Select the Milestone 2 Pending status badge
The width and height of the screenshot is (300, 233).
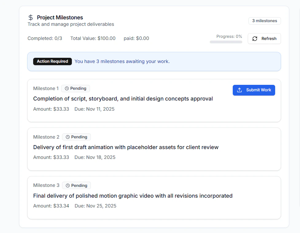76,137
